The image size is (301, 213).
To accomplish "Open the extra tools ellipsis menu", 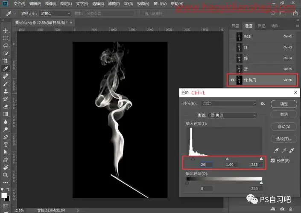I will coord(6,182).
